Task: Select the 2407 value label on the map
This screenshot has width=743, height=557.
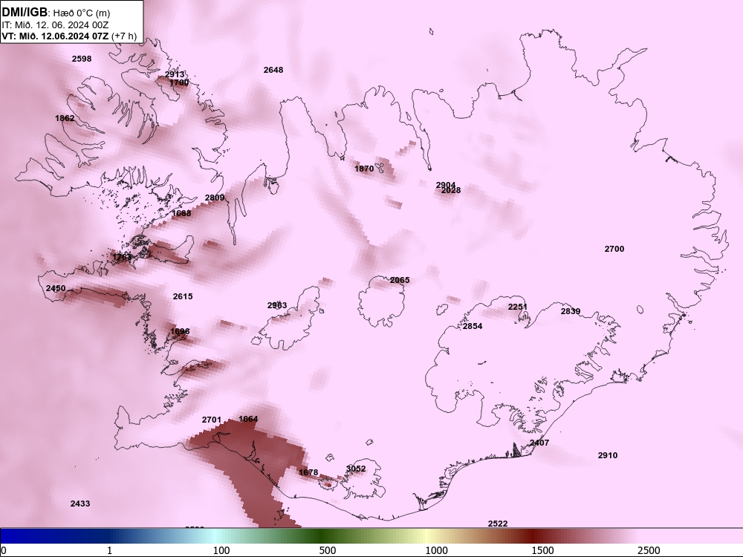Action: [539, 443]
